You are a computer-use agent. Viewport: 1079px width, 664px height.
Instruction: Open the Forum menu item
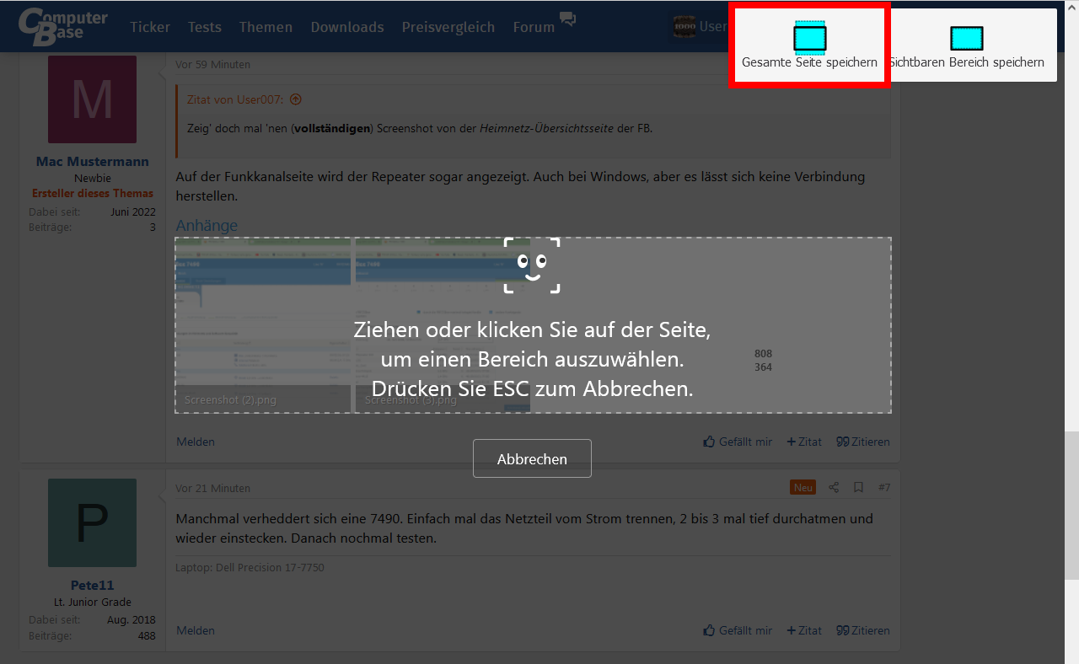coord(533,26)
